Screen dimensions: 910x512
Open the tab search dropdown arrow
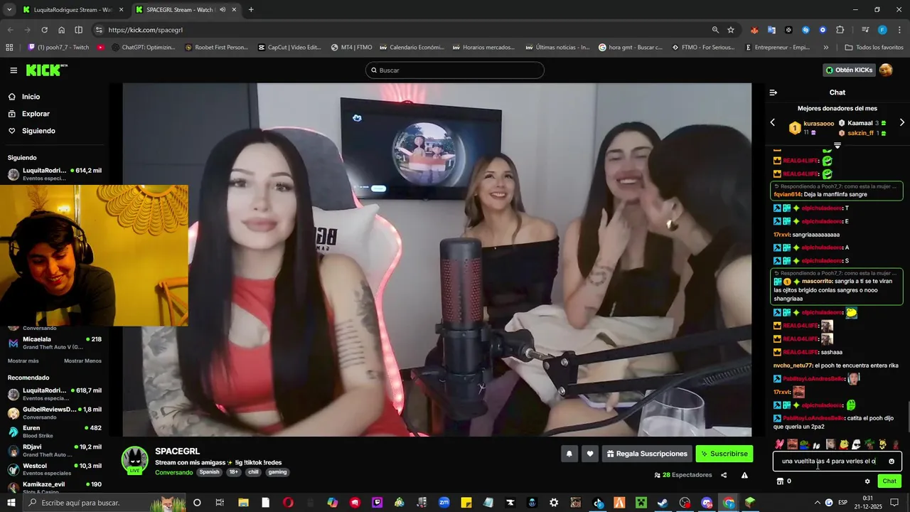point(9,10)
